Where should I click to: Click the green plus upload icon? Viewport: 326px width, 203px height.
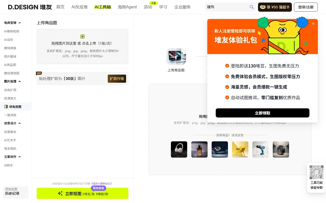click(82, 36)
